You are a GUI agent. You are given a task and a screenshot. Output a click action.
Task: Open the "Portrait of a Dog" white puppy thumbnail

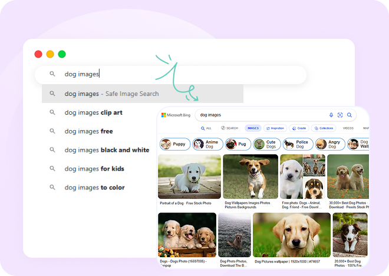(x=189, y=177)
